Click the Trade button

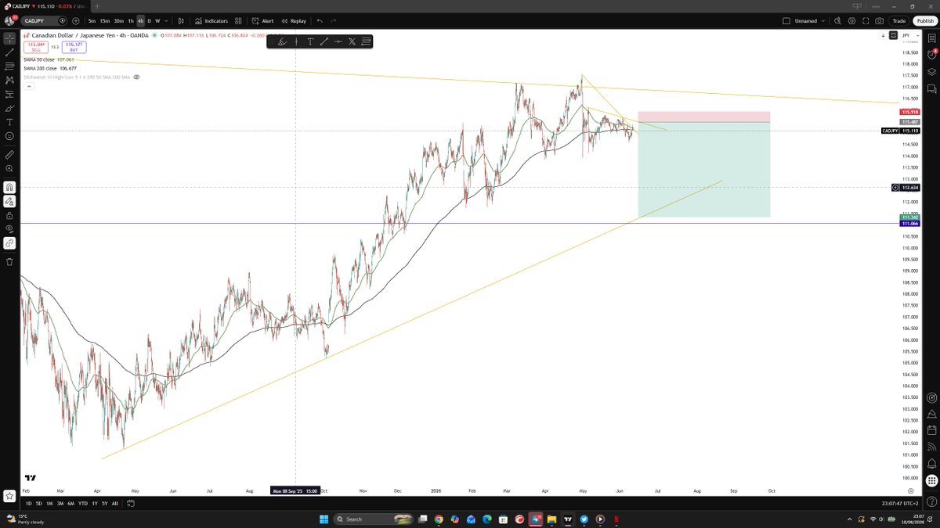click(x=899, y=21)
